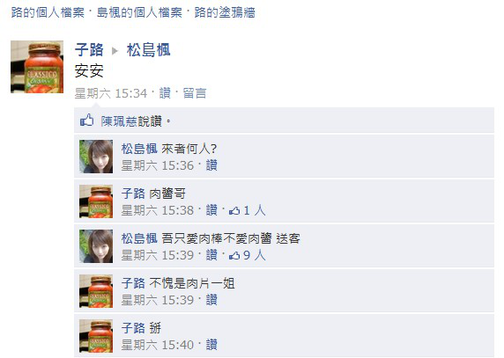Viewport: 504px width, 358px height.
Task: Open 松島楓 name in post header
Action: tap(149, 50)
